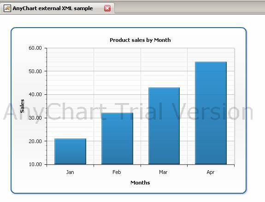265x202 pixels.
Task: Click the Months axis title
Action: pyautogui.click(x=140, y=183)
